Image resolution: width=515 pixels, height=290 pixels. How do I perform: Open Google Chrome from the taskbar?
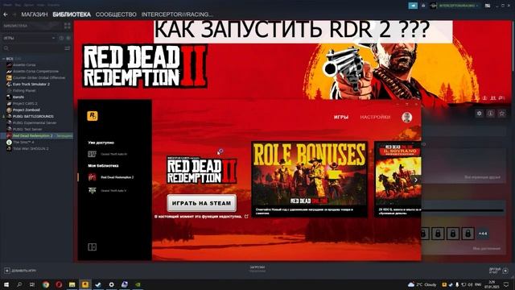click(46, 284)
